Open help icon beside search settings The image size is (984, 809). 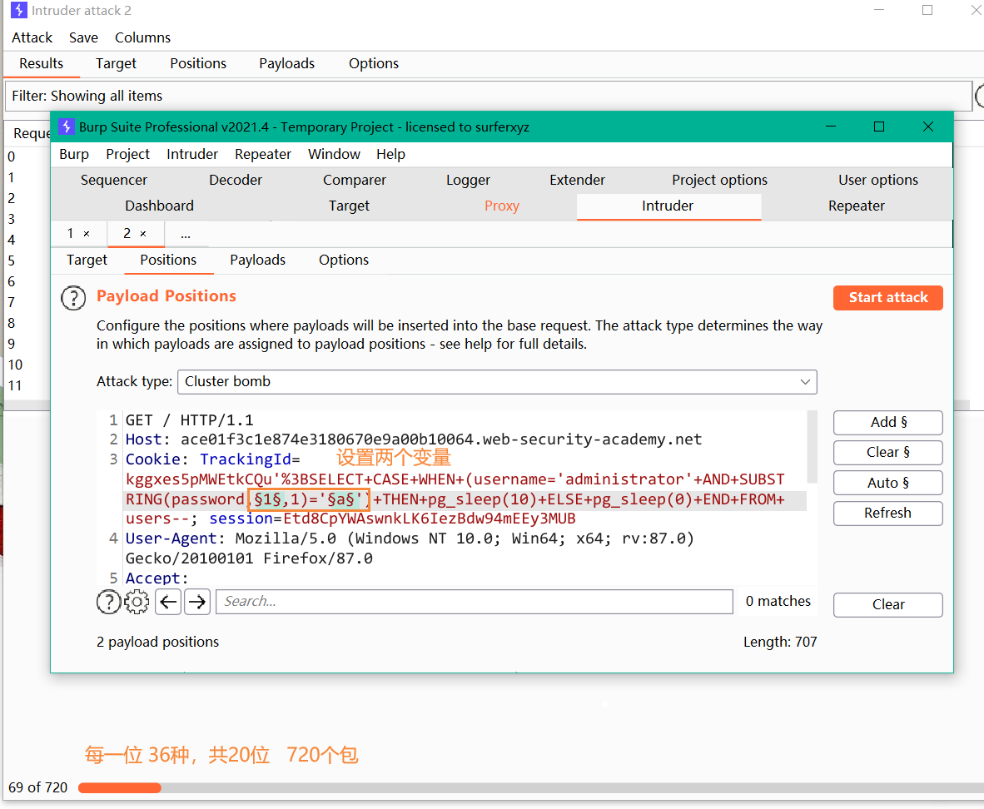coord(108,601)
